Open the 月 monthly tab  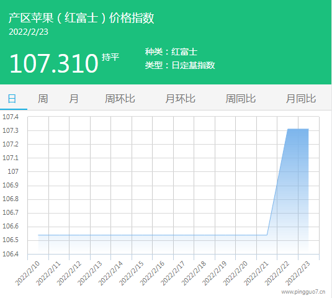click(74, 99)
